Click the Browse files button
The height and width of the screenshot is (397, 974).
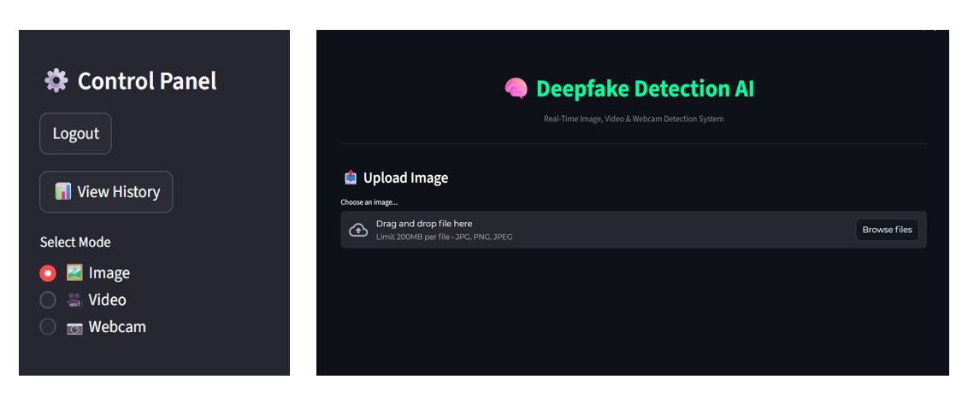pos(887,230)
